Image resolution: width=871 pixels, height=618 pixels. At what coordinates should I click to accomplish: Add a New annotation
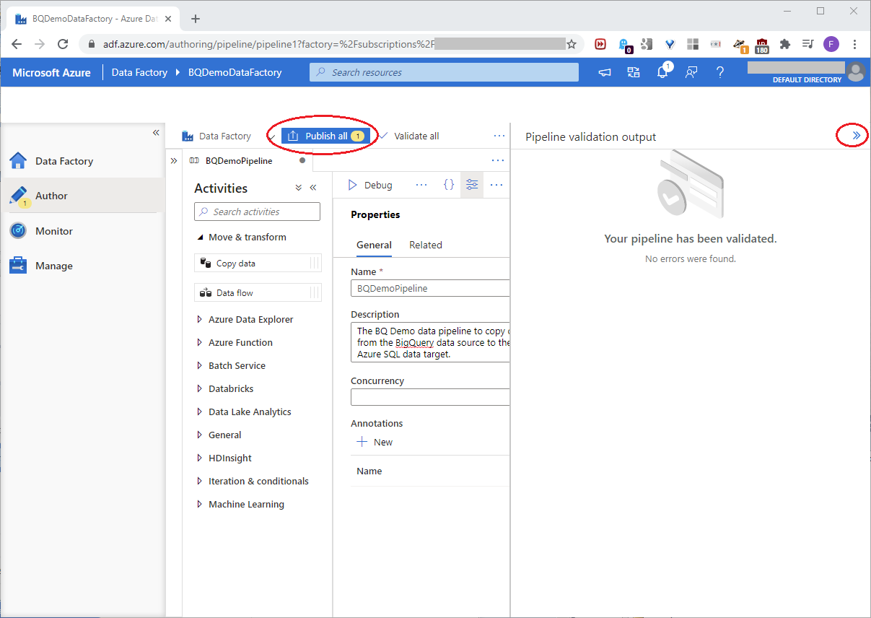click(375, 442)
